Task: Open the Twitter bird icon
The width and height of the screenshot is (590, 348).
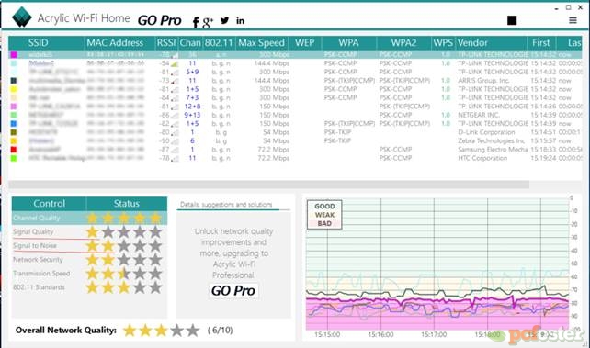Action: point(224,20)
